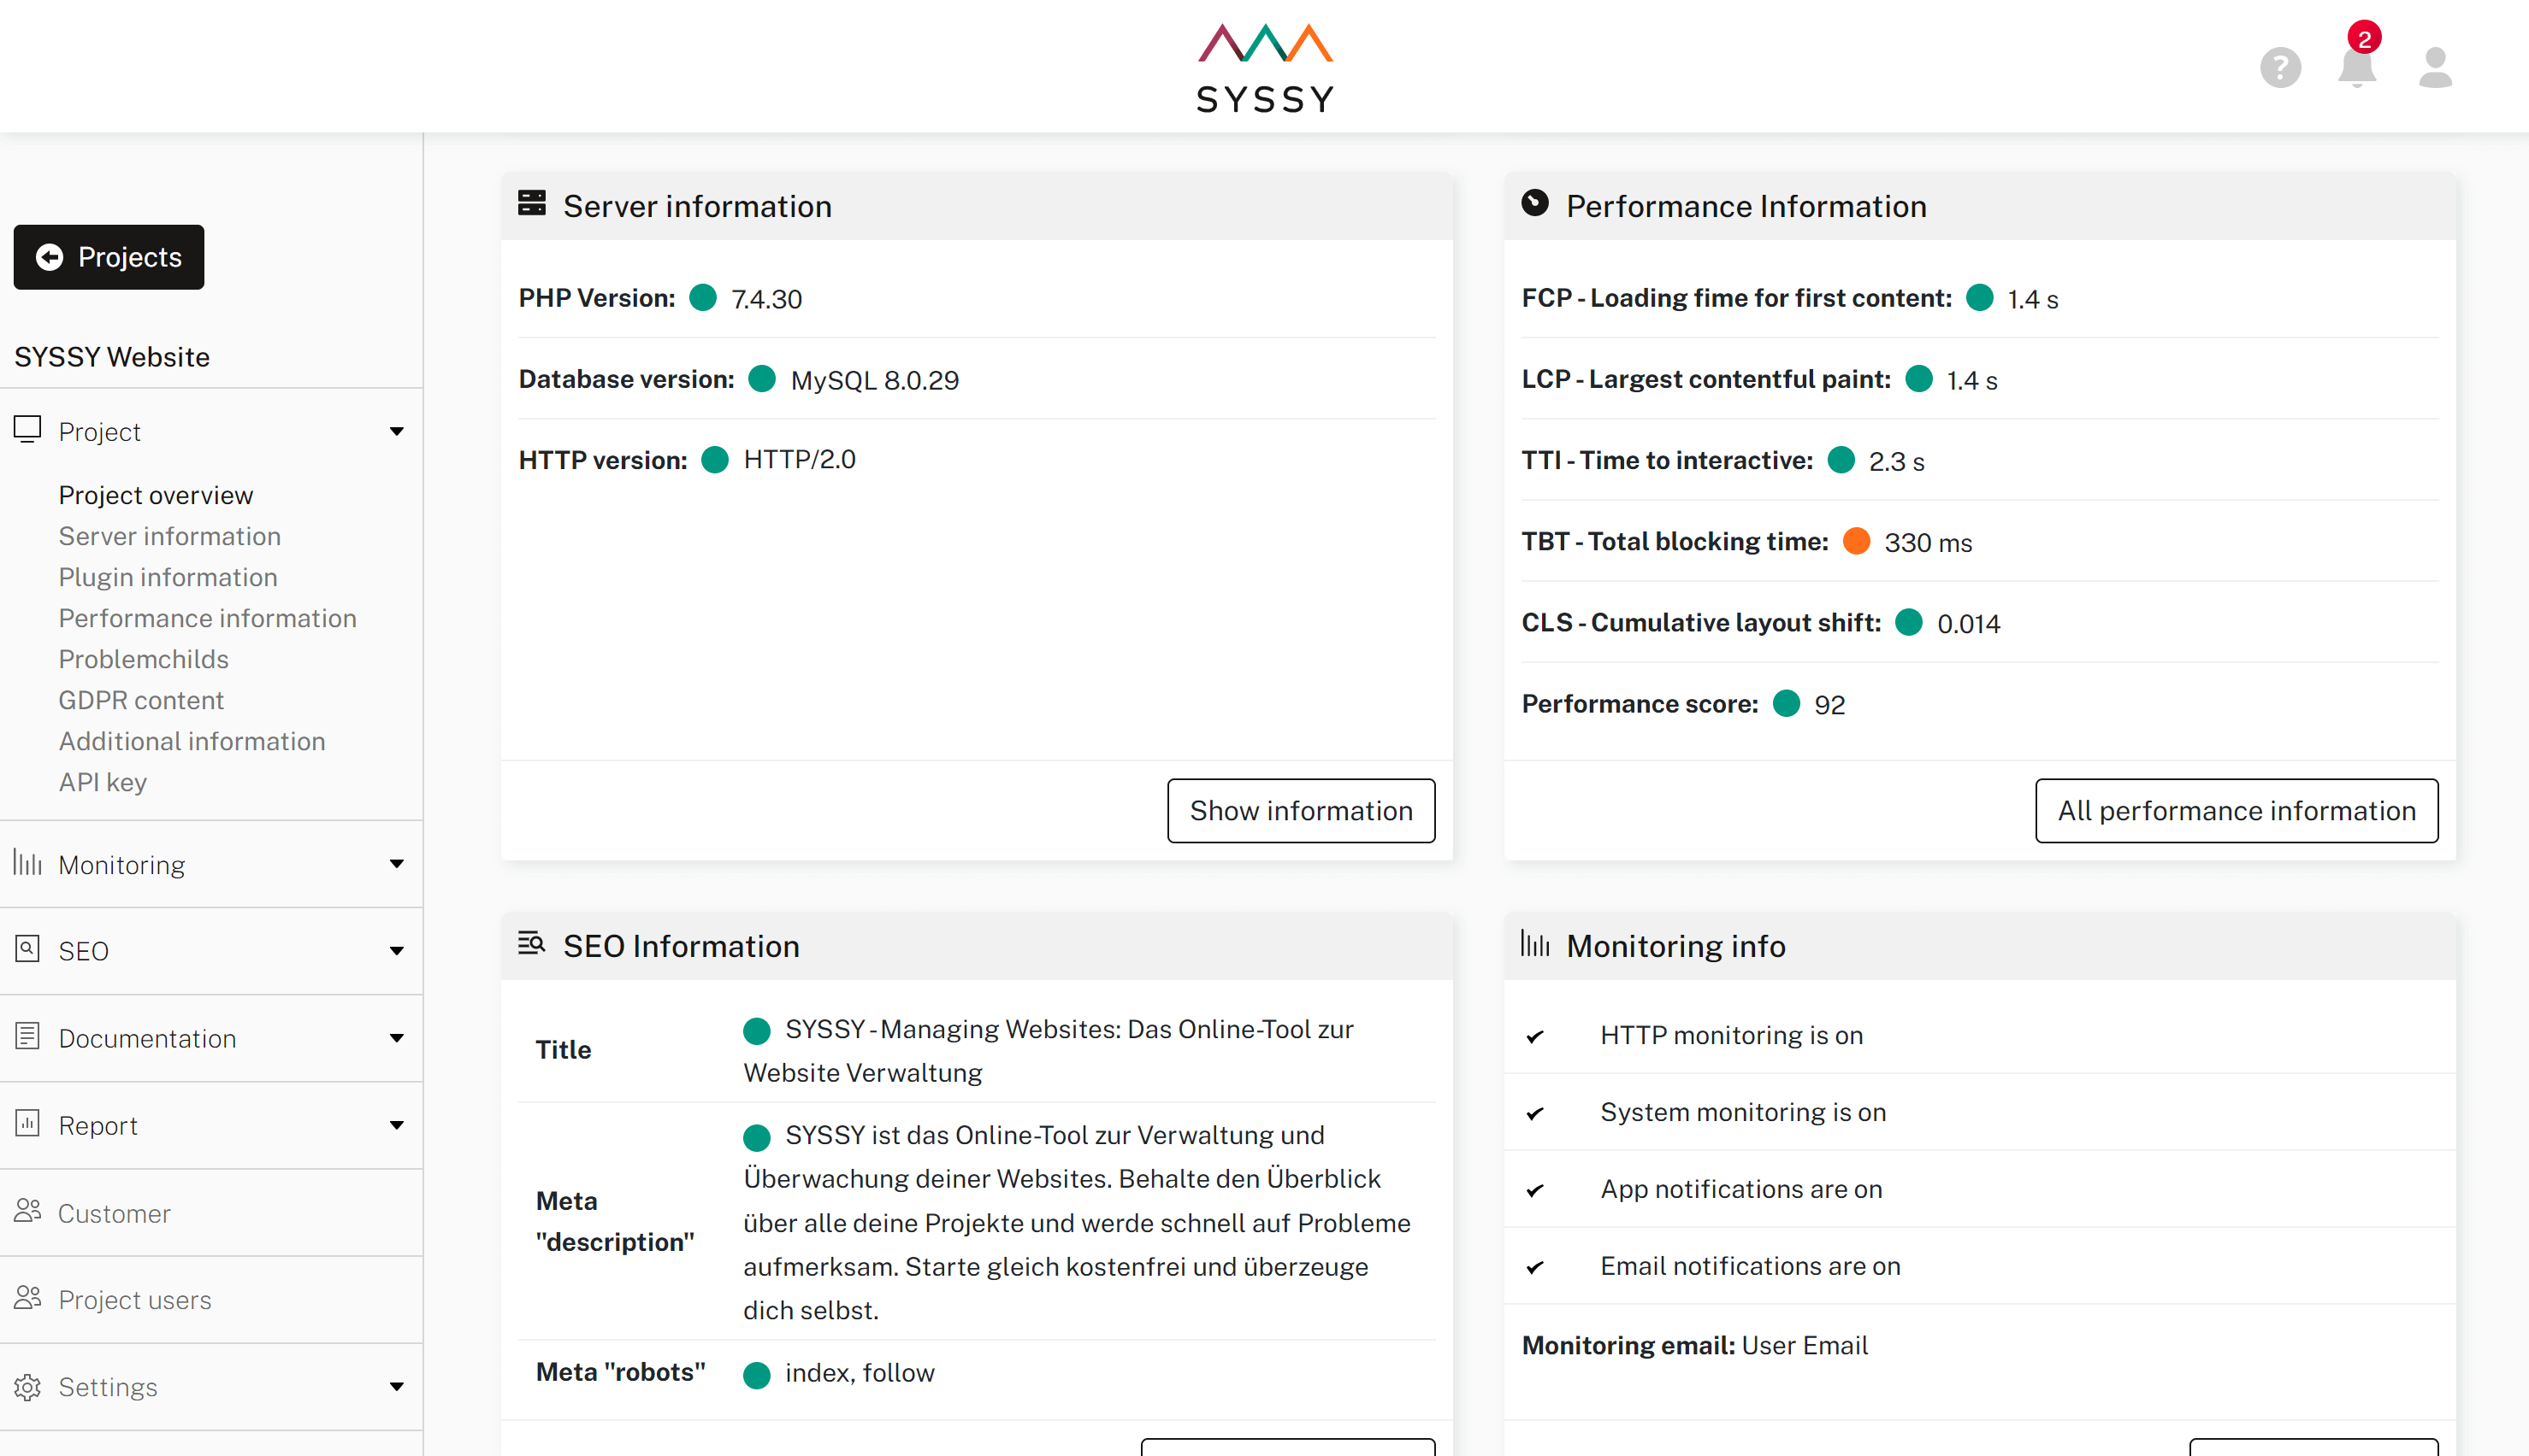The image size is (2529, 1456).
Task: Click the back arrow icon in Projects button
Action: coord(49,257)
